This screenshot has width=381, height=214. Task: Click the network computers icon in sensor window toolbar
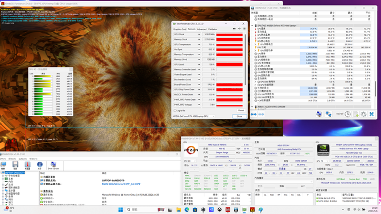tap(328, 114)
